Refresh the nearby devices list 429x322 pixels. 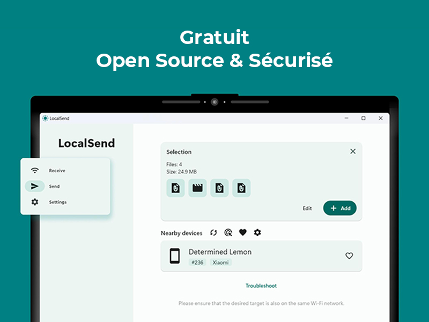click(213, 232)
